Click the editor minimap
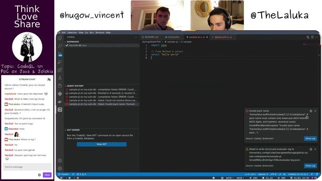This screenshot has width=322, height=181. [310, 44]
